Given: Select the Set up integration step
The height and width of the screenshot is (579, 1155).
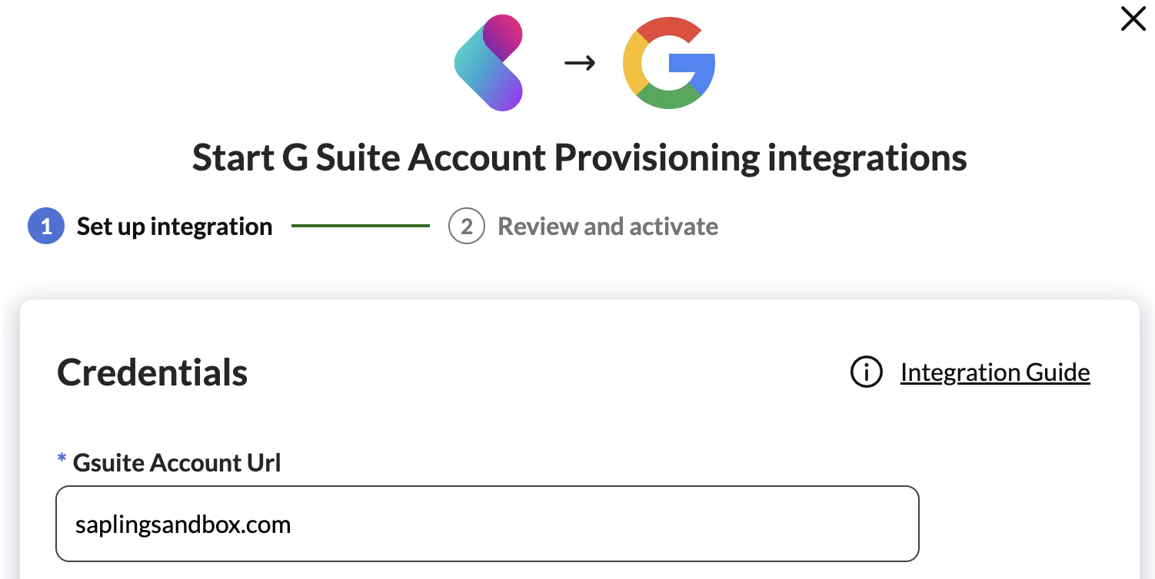Looking at the screenshot, I should (175, 227).
